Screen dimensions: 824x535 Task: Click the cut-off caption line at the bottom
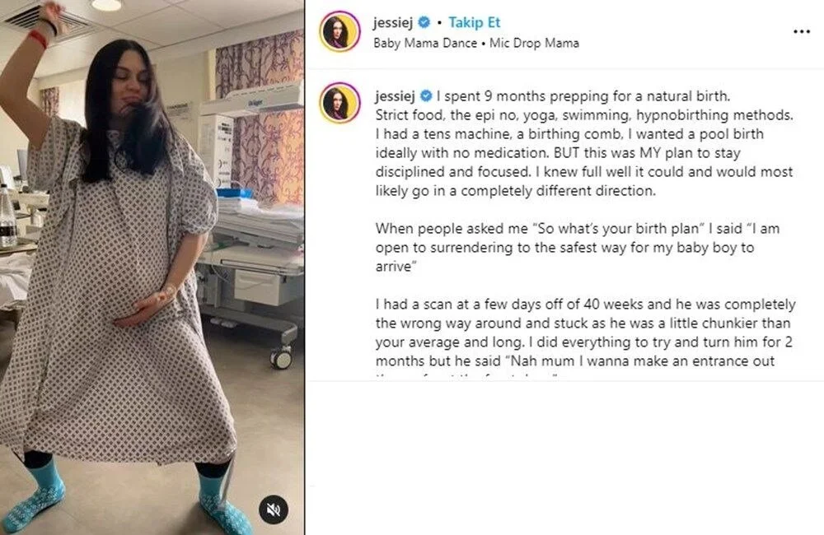pyautogui.click(x=466, y=376)
